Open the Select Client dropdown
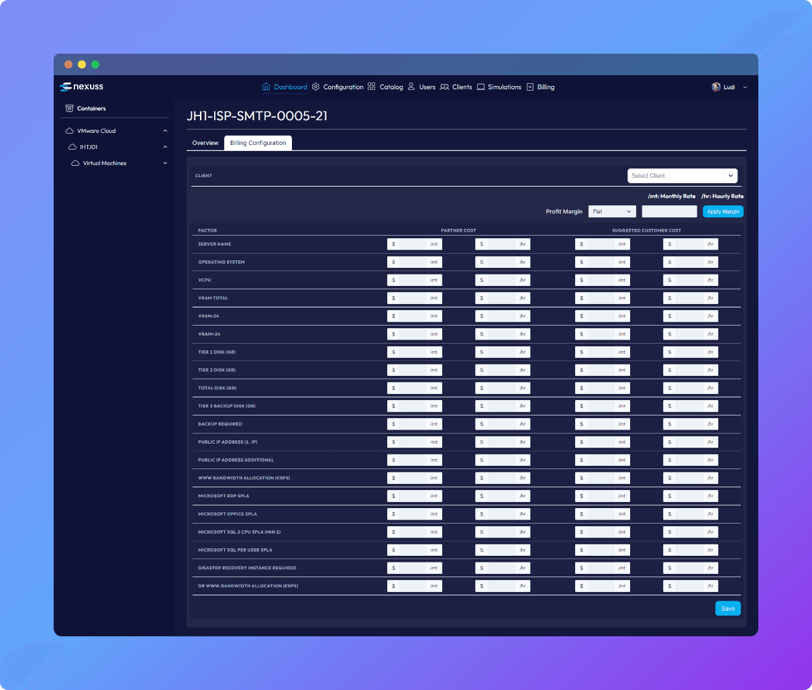Viewport: 812px width, 690px height. 682,176
